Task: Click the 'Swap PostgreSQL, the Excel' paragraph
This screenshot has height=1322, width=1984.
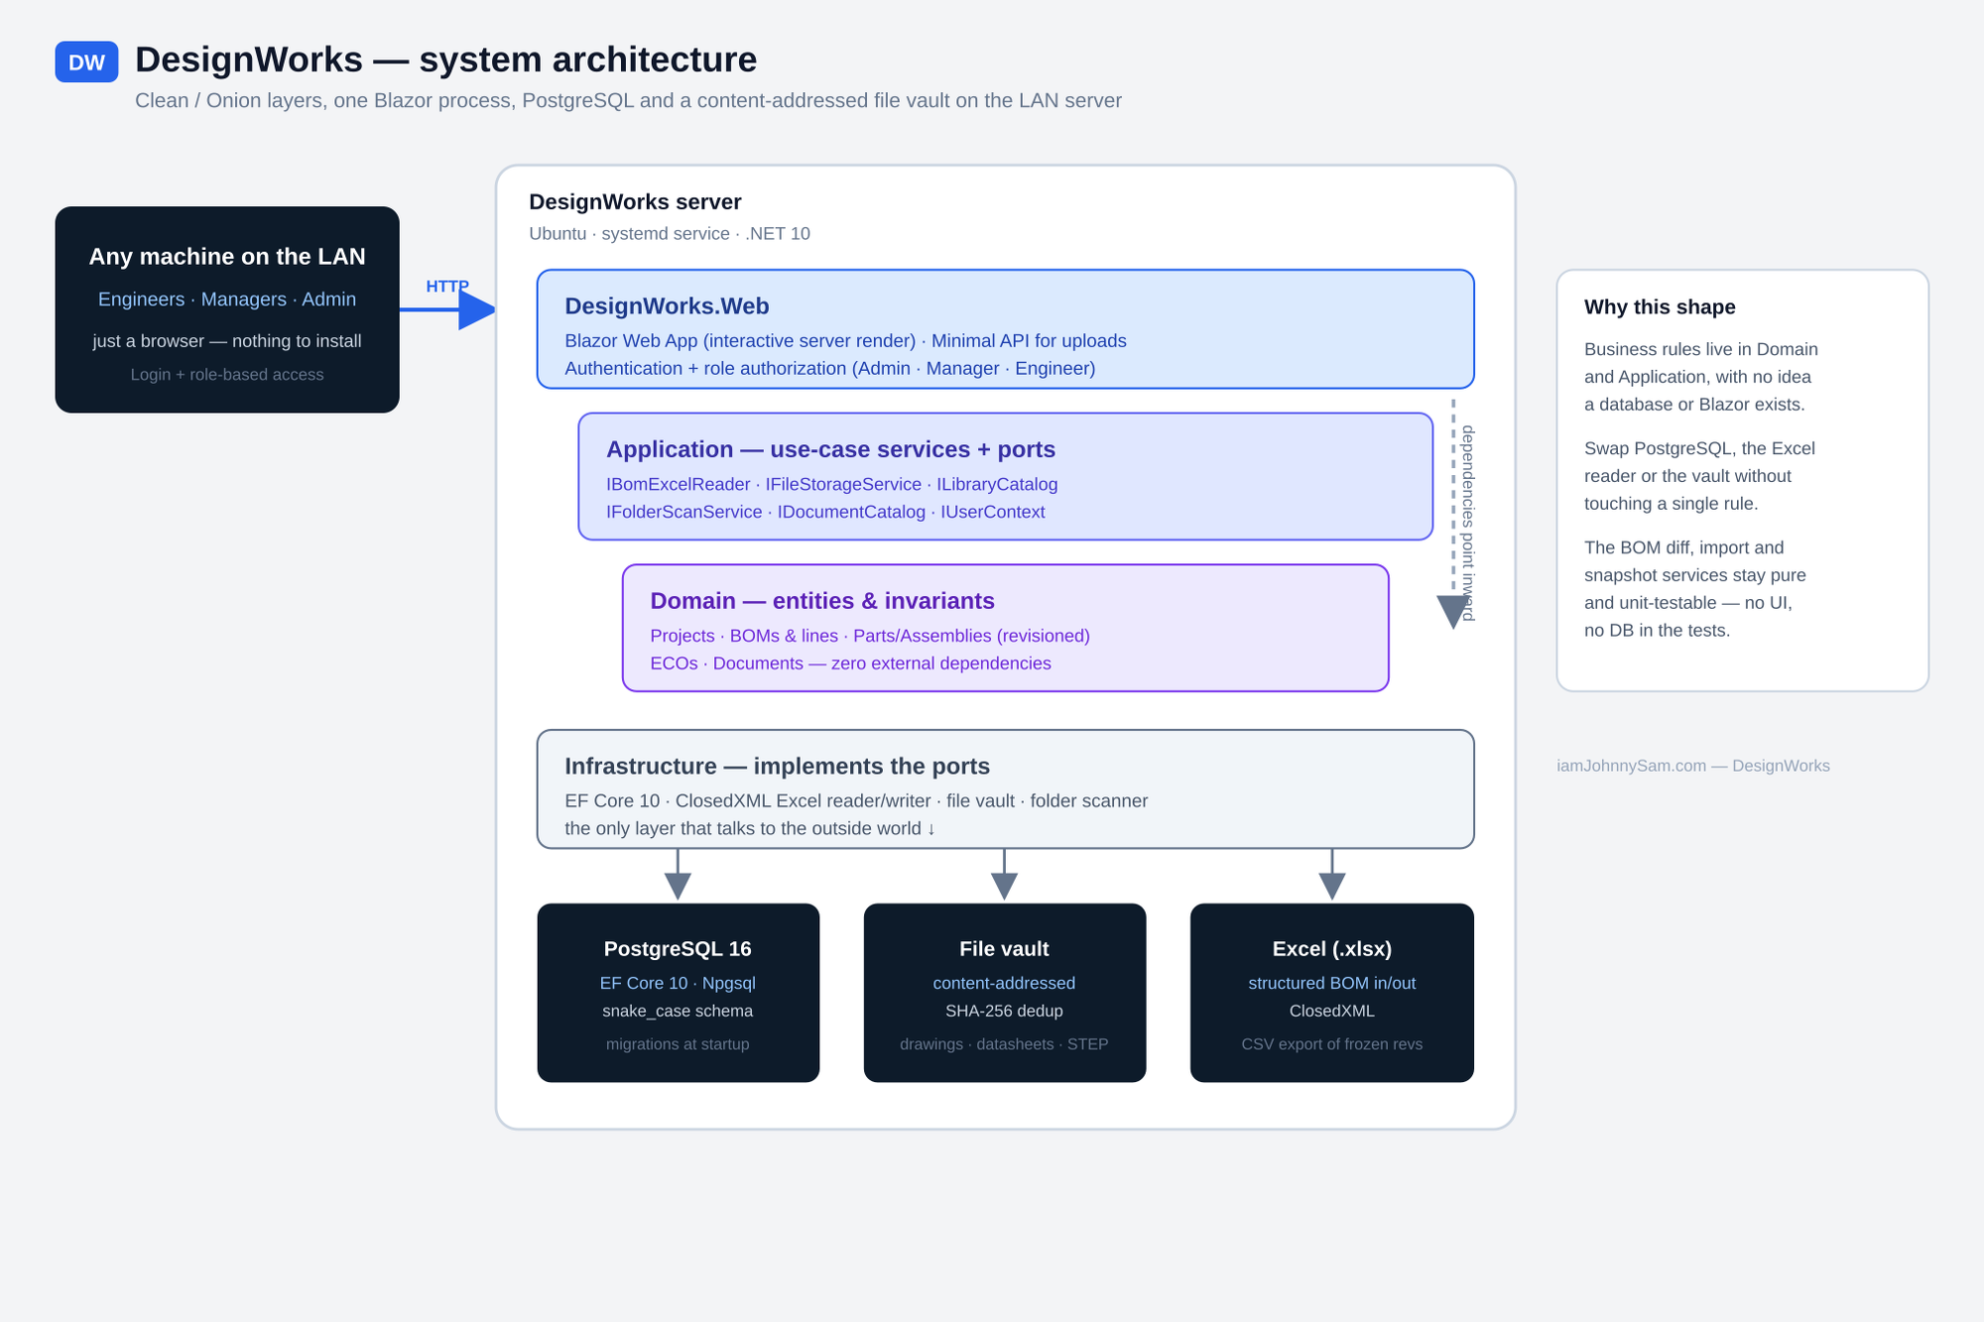Action: click(x=1699, y=475)
